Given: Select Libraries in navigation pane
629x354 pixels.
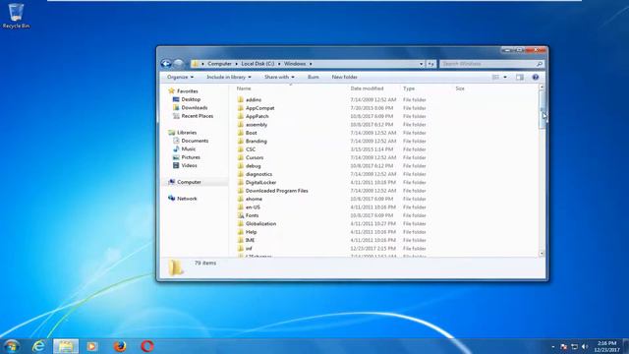Looking at the screenshot, I should tap(187, 133).
